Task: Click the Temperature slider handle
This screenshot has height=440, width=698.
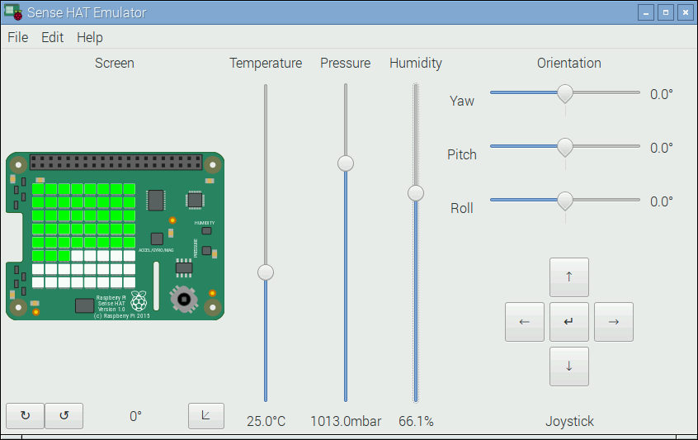Action: (x=266, y=272)
